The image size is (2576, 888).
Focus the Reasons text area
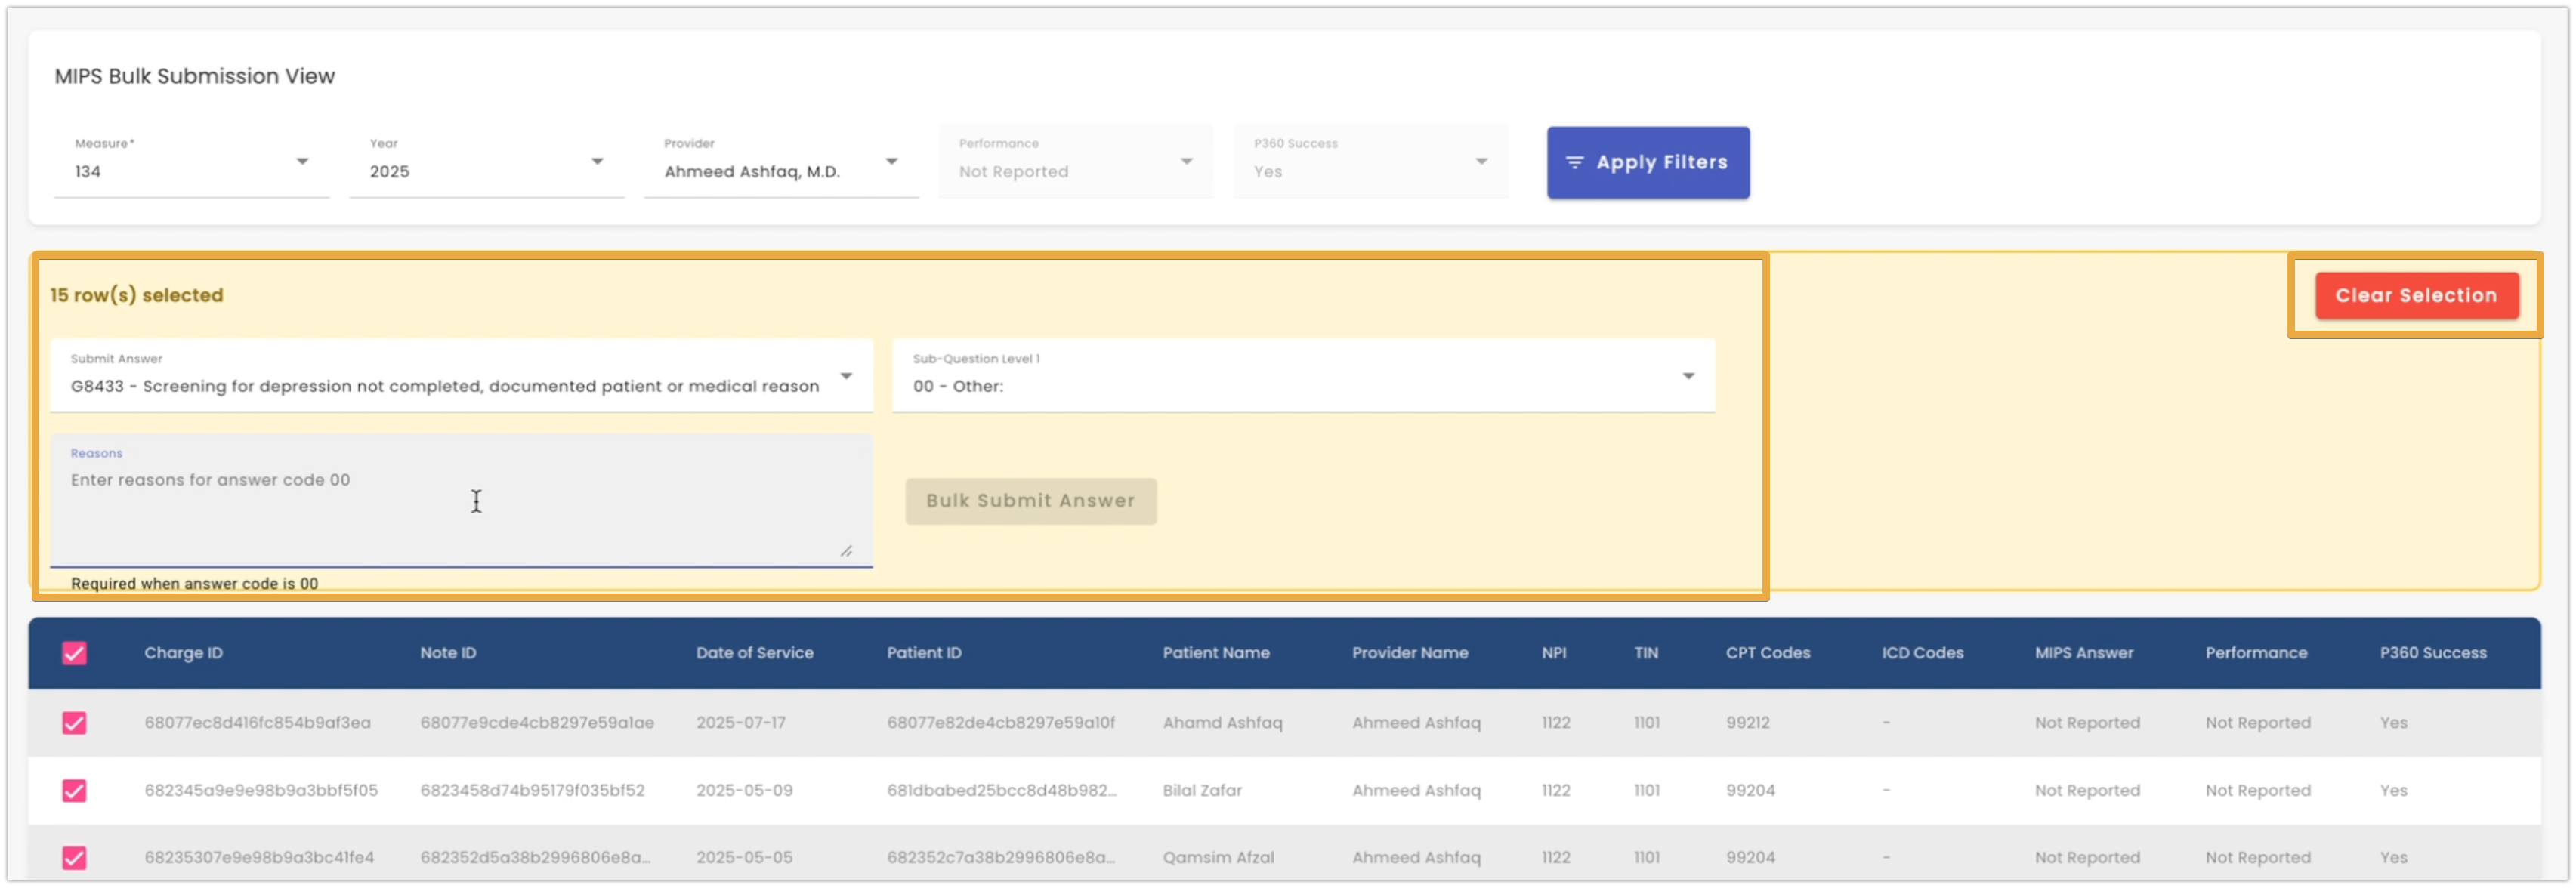[461, 501]
